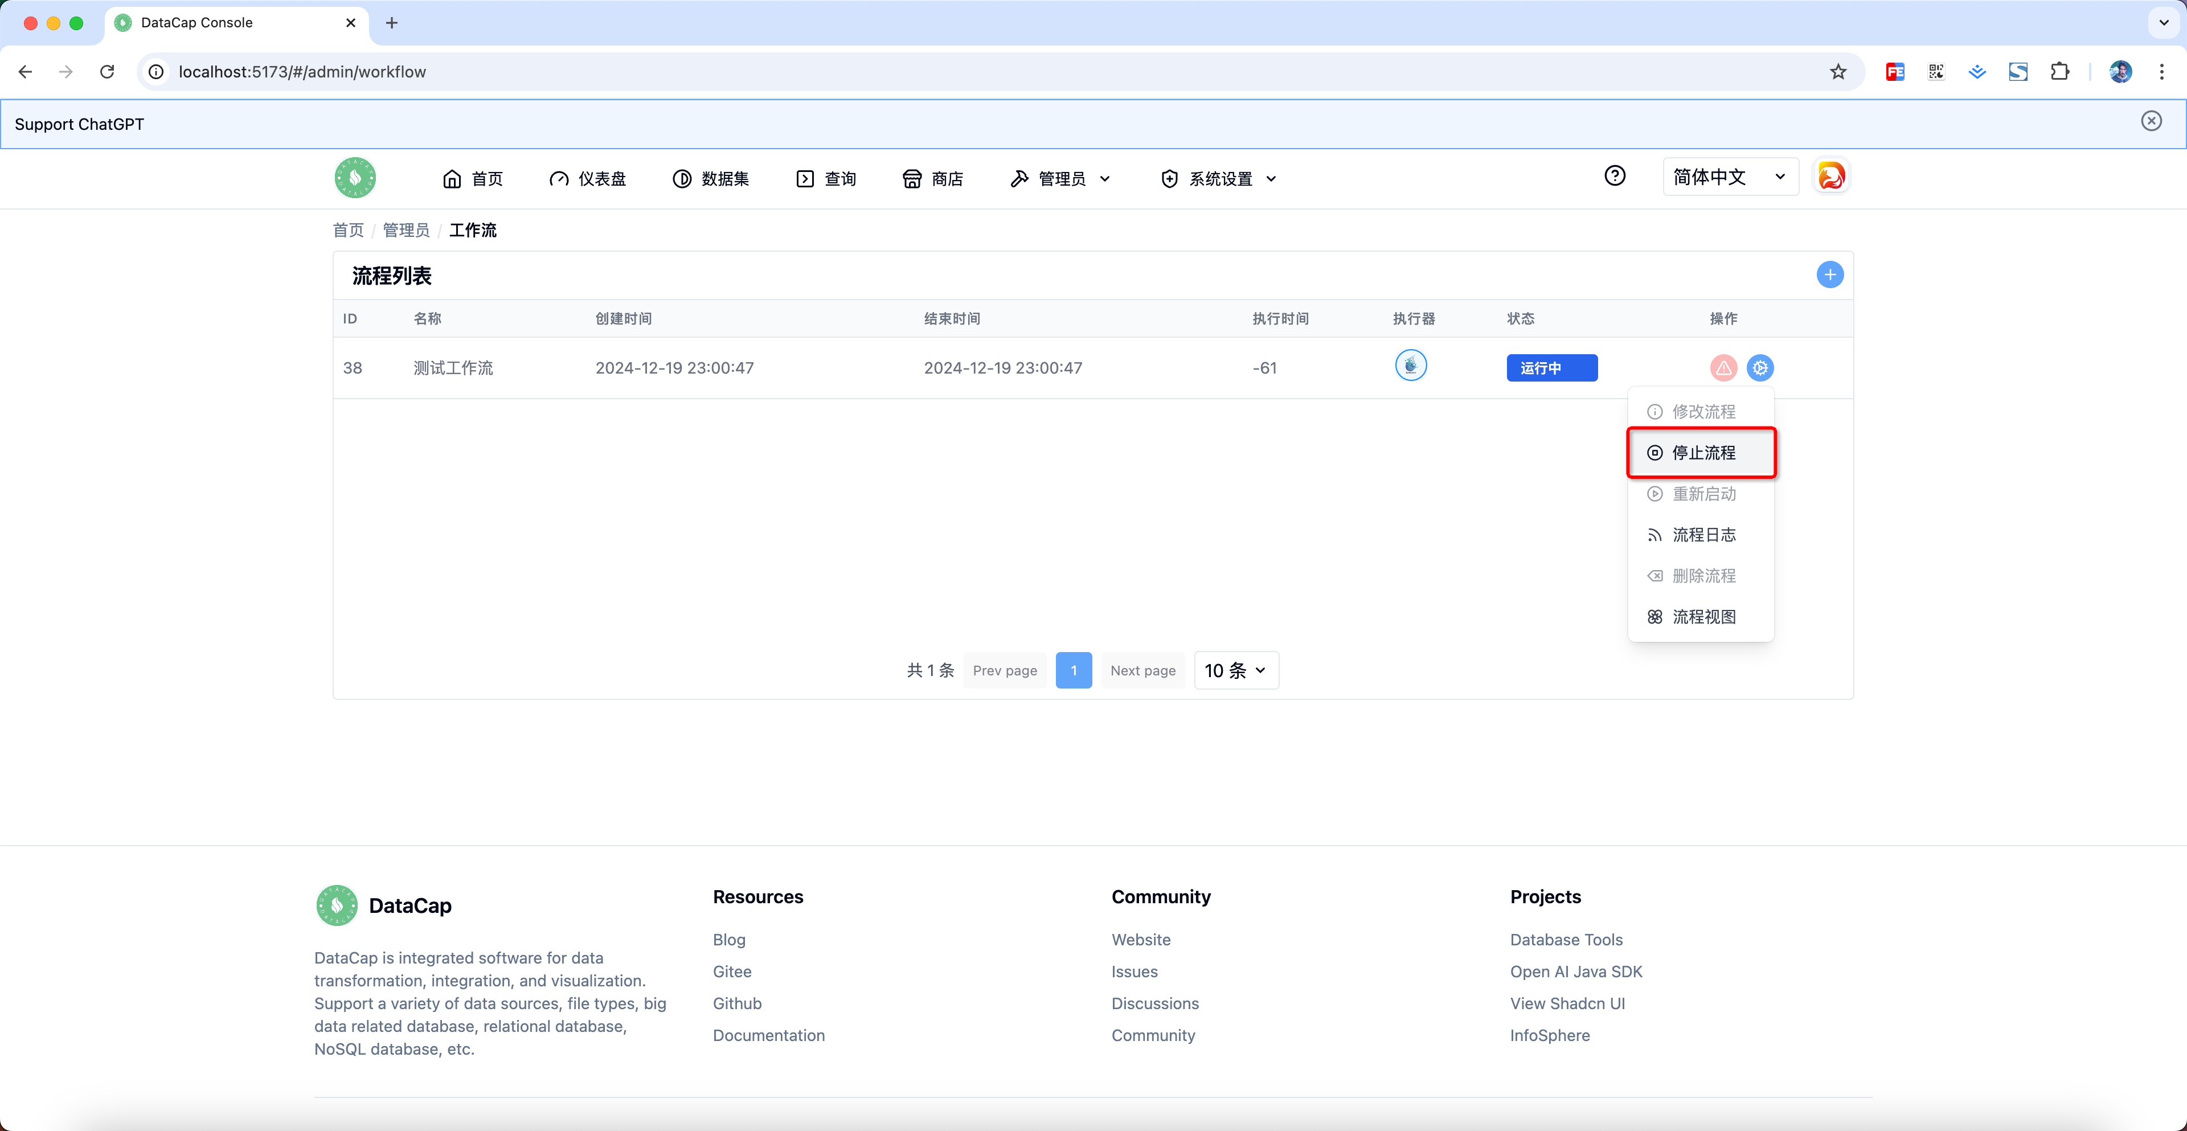The height and width of the screenshot is (1131, 2187).
Task: Open the Gitee footer link
Action: coord(732,972)
